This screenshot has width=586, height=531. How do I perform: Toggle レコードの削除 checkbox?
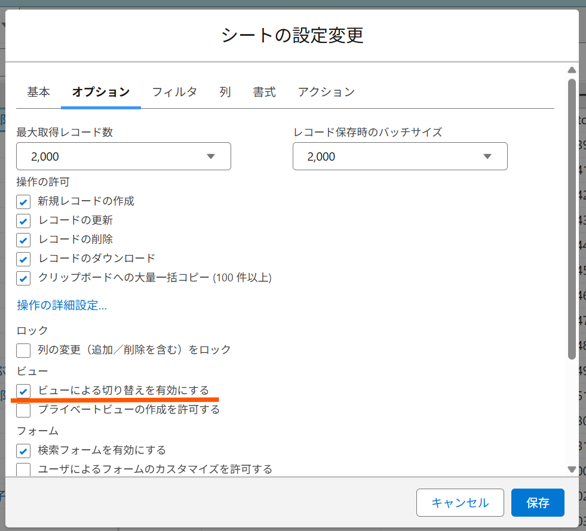click(23, 240)
